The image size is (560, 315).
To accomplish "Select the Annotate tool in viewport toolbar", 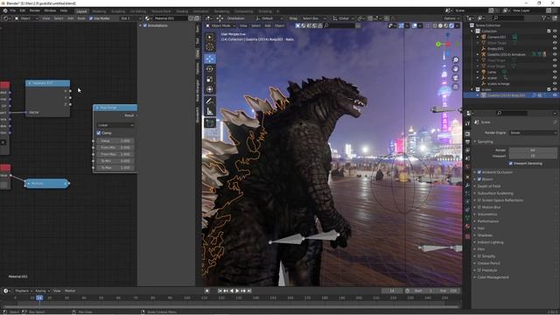I will (210, 101).
